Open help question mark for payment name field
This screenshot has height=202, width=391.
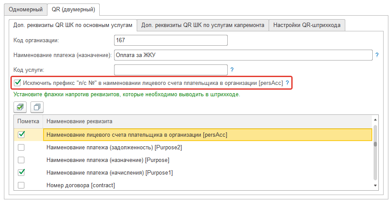click(377, 55)
